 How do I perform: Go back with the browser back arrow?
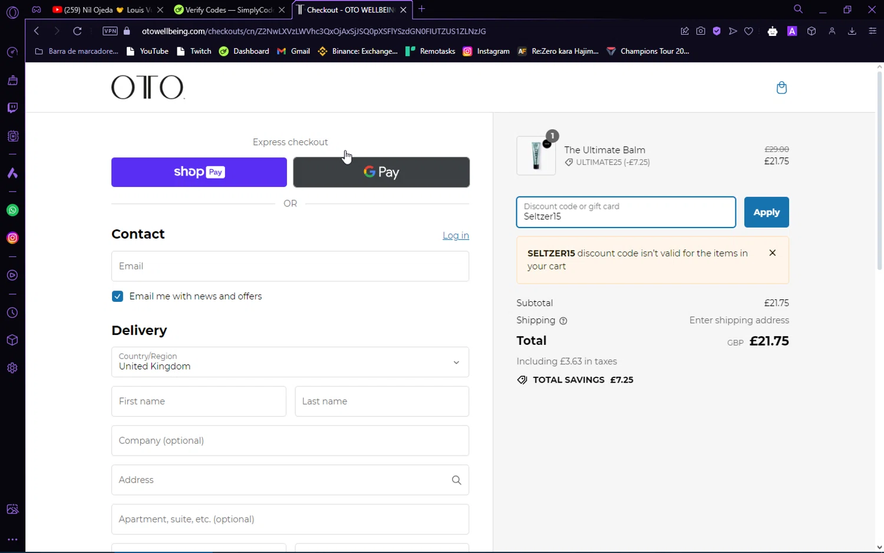tap(37, 31)
